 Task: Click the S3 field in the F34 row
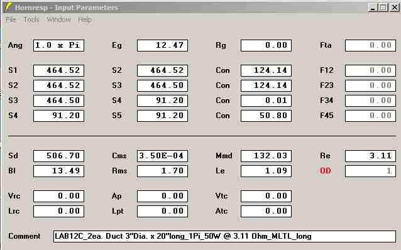[59, 101]
